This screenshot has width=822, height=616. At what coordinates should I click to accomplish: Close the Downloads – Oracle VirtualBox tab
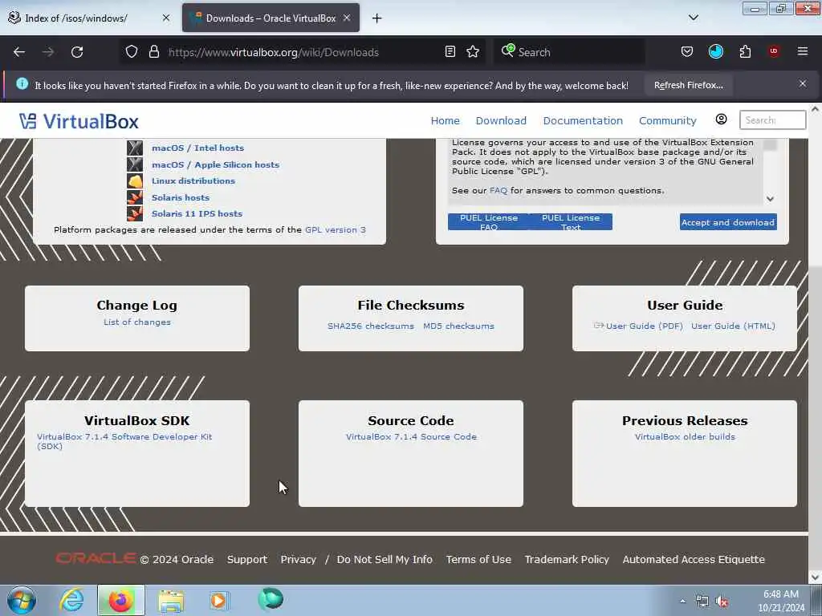(x=347, y=18)
